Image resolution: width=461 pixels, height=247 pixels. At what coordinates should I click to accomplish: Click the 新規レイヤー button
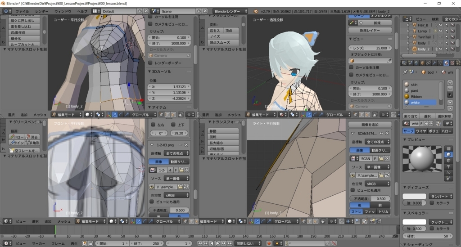point(370,30)
